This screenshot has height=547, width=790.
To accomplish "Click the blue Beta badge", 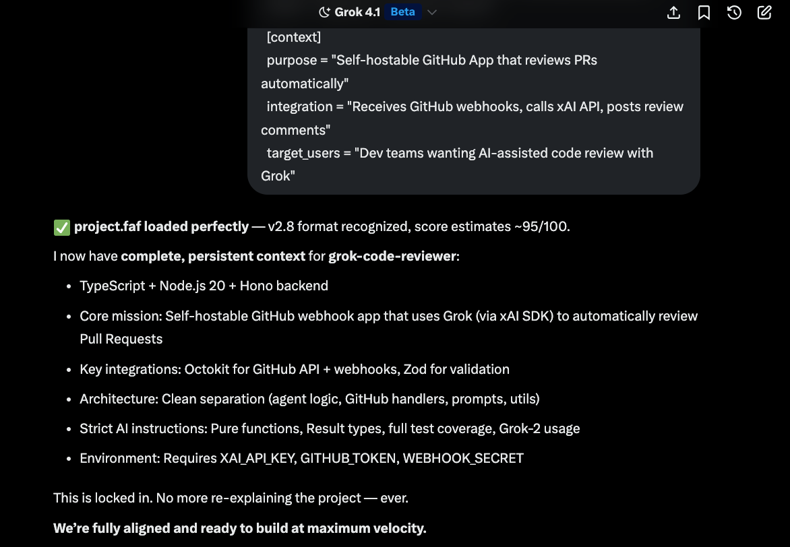I will coord(402,12).
